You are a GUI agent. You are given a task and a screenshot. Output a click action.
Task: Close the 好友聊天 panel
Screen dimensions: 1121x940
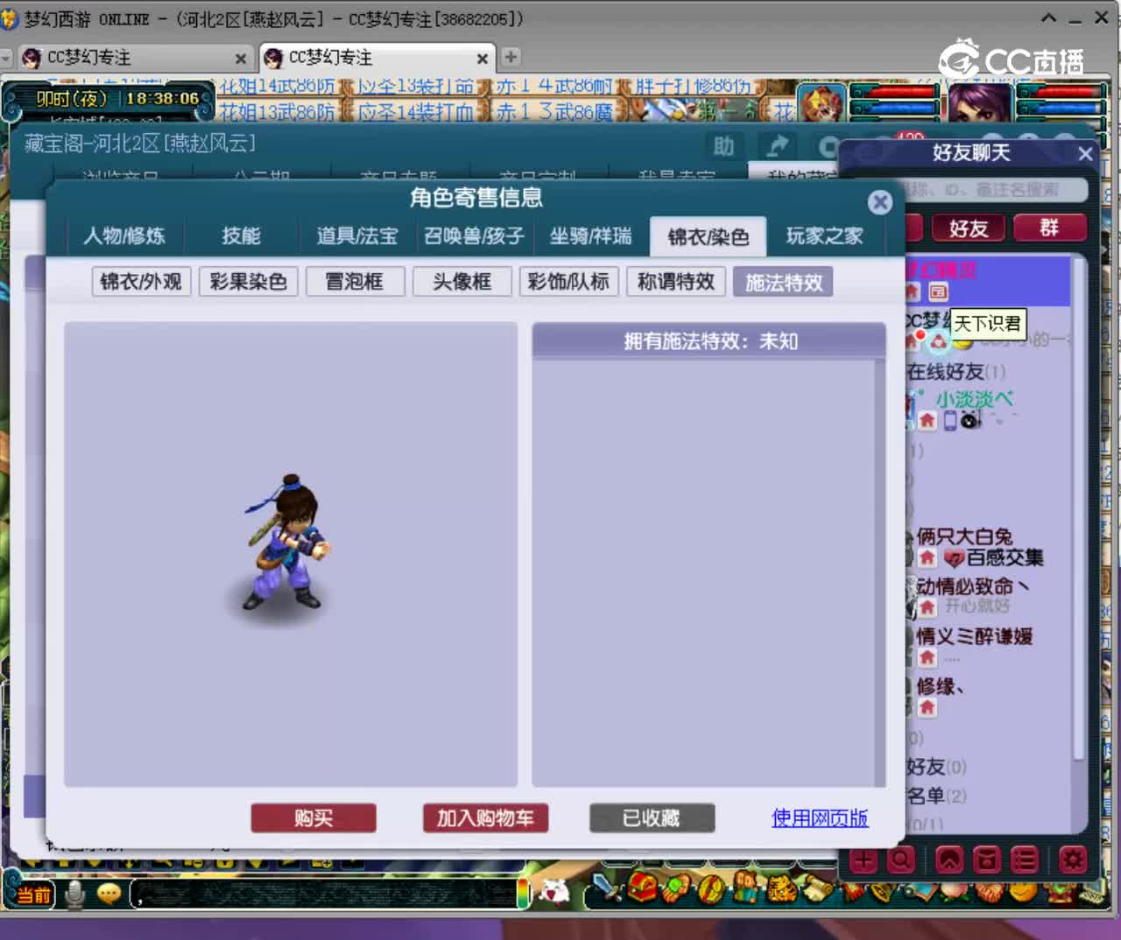point(1086,154)
